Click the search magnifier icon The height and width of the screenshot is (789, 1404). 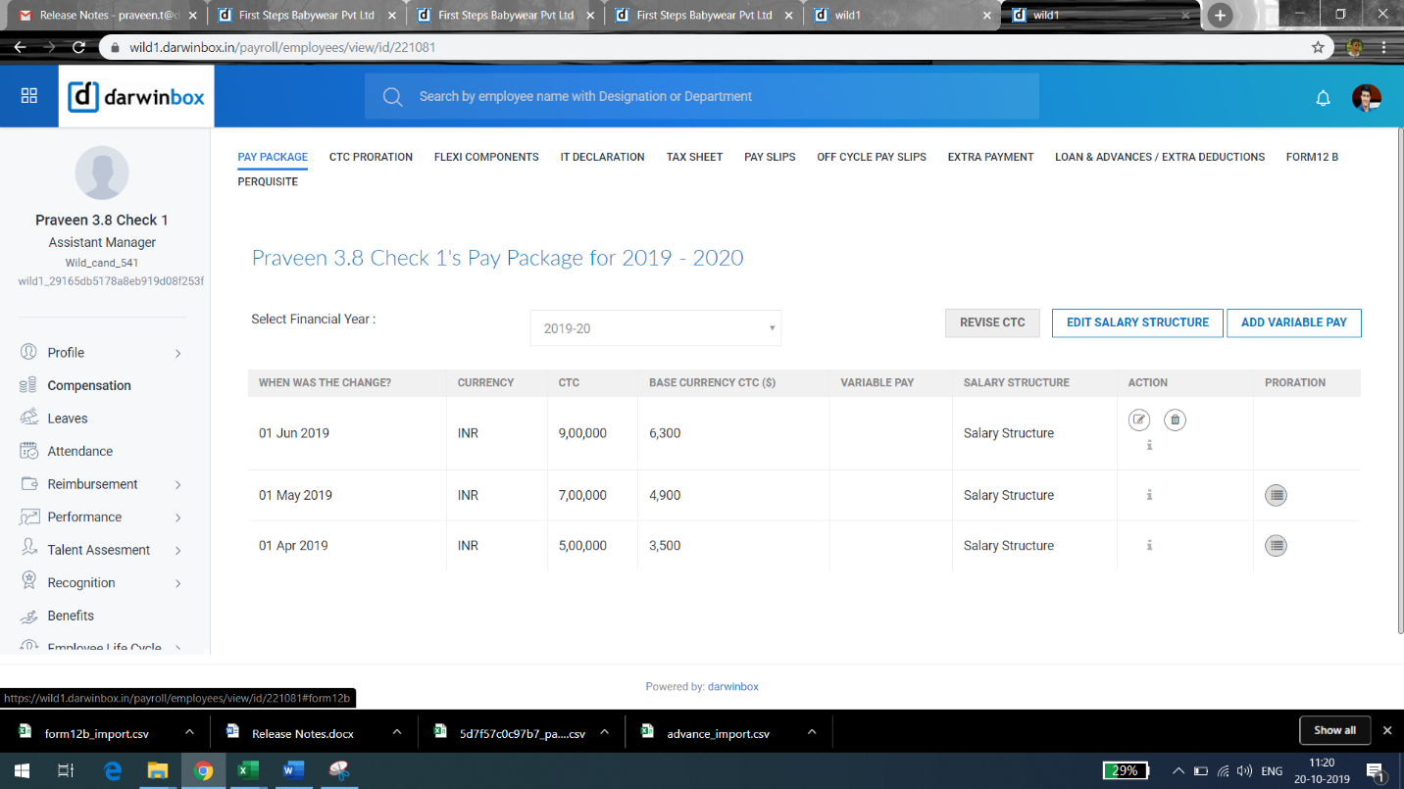pos(393,96)
